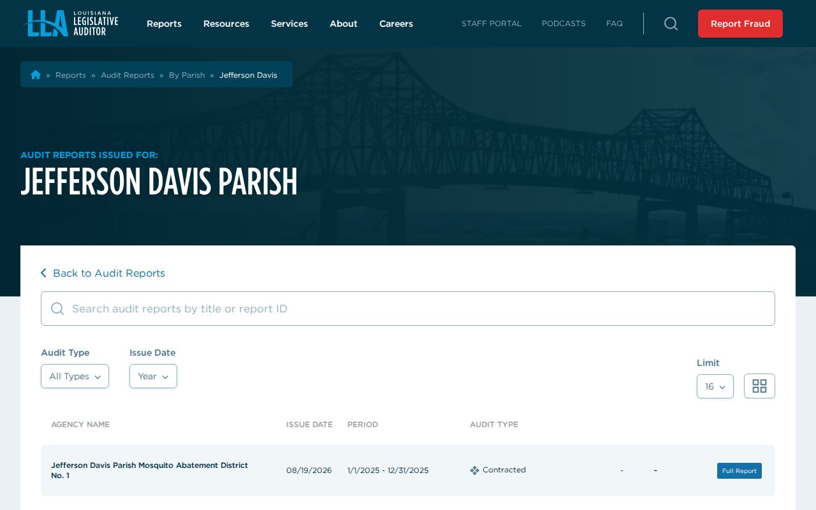The image size is (816, 510).
Task: Click the 08/19/2026 issue date cell
Action: pyautogui.click(x=309, y=470)
